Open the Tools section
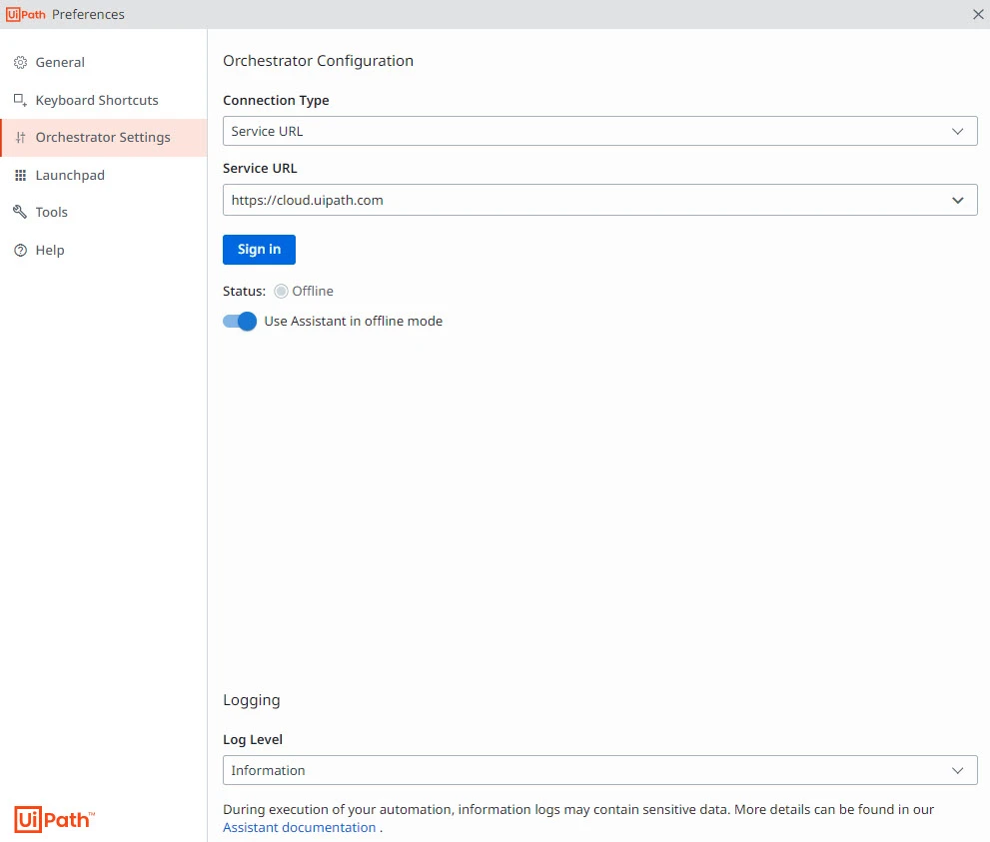 104,212
